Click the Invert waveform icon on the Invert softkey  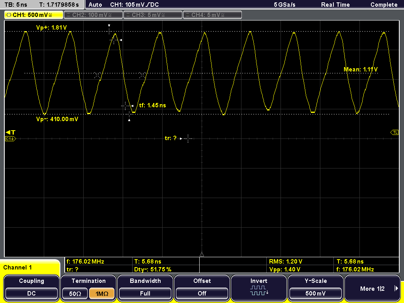click(x=259, y=291)
